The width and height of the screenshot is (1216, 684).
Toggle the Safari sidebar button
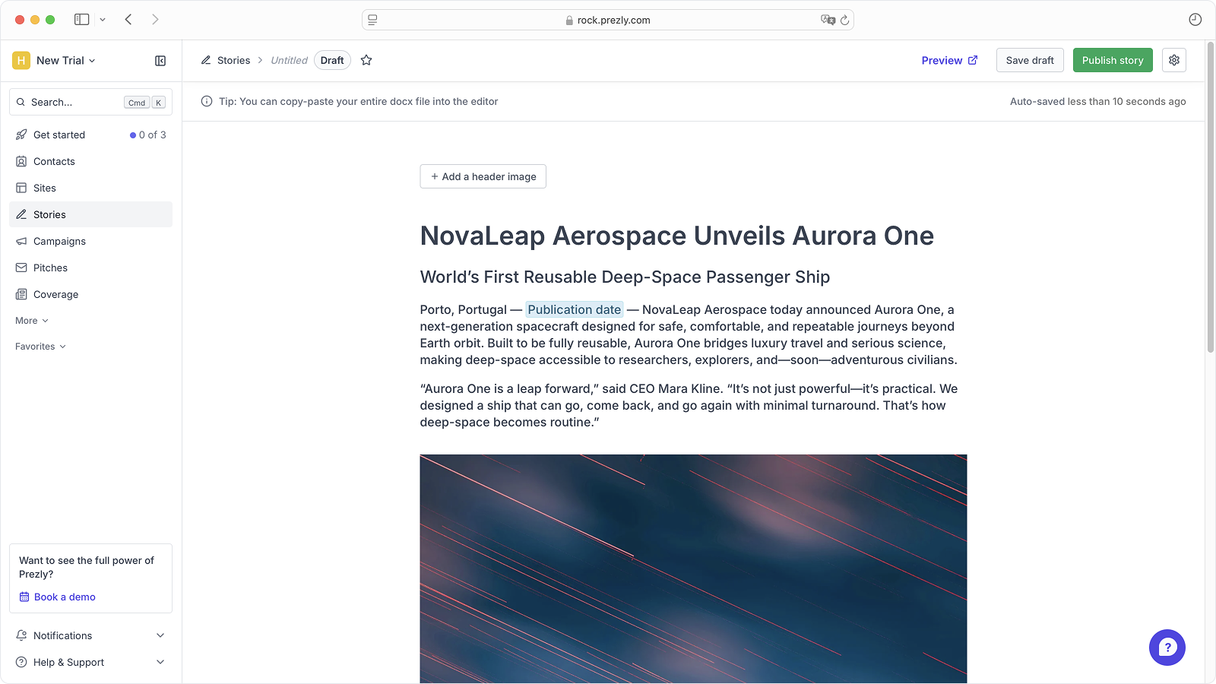coord(81,20)
